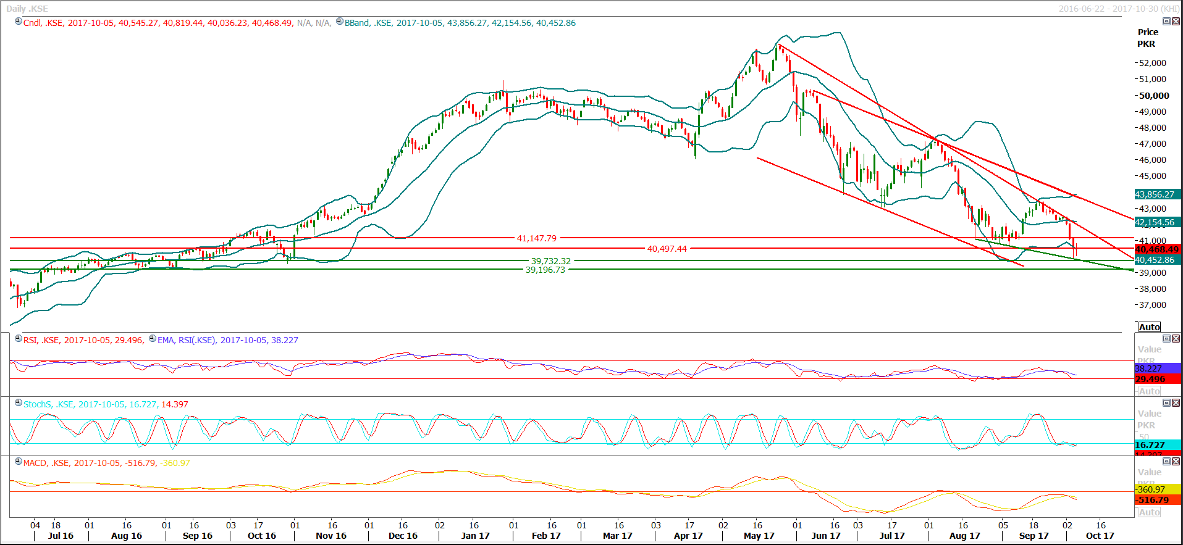Click the Price PKR axis title

(1147, 38)
